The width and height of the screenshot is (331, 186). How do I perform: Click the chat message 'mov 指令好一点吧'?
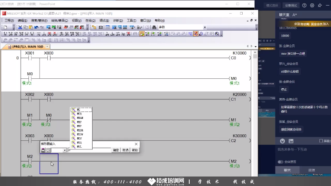[293, 54]
